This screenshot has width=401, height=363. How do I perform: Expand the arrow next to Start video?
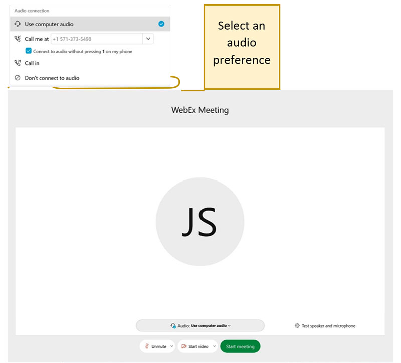(214, 346)
